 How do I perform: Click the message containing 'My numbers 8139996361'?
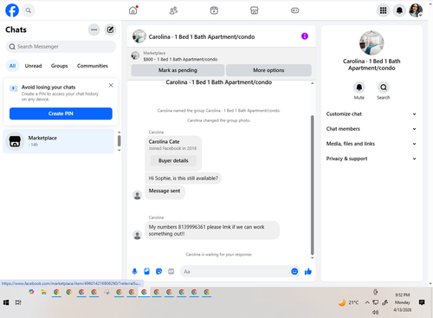point(212,230)
